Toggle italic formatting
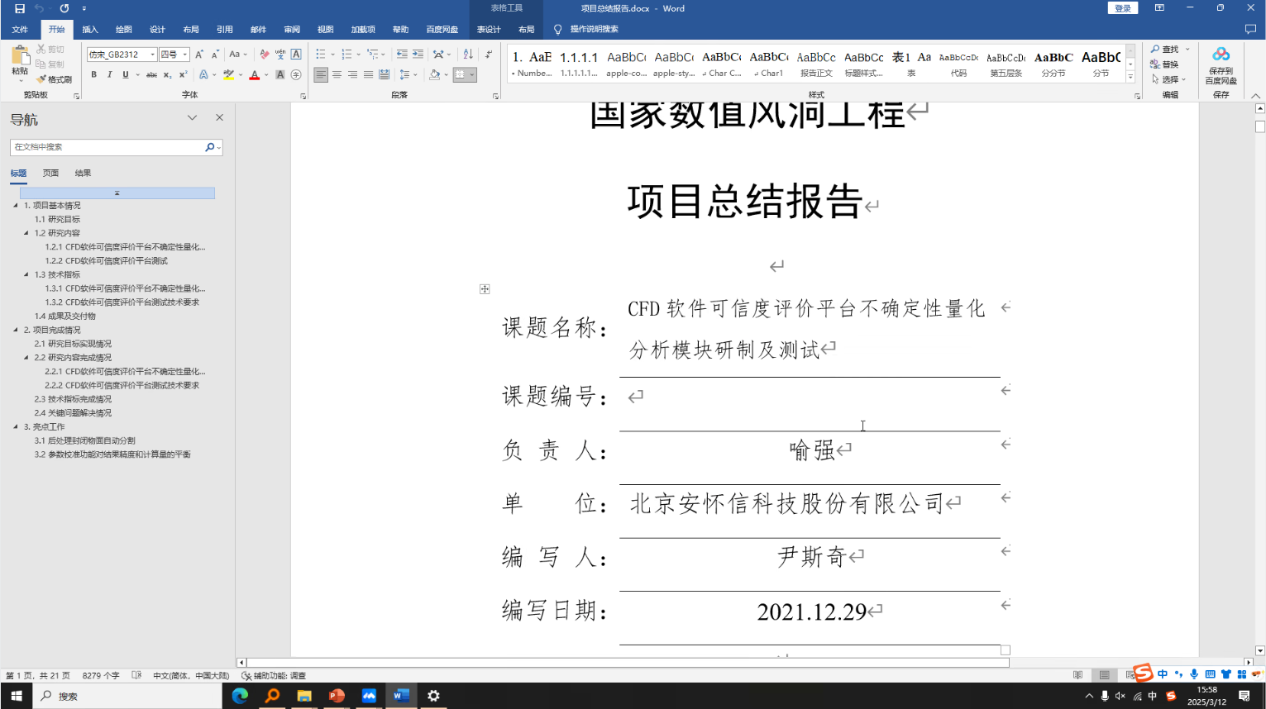 [109, 74]
